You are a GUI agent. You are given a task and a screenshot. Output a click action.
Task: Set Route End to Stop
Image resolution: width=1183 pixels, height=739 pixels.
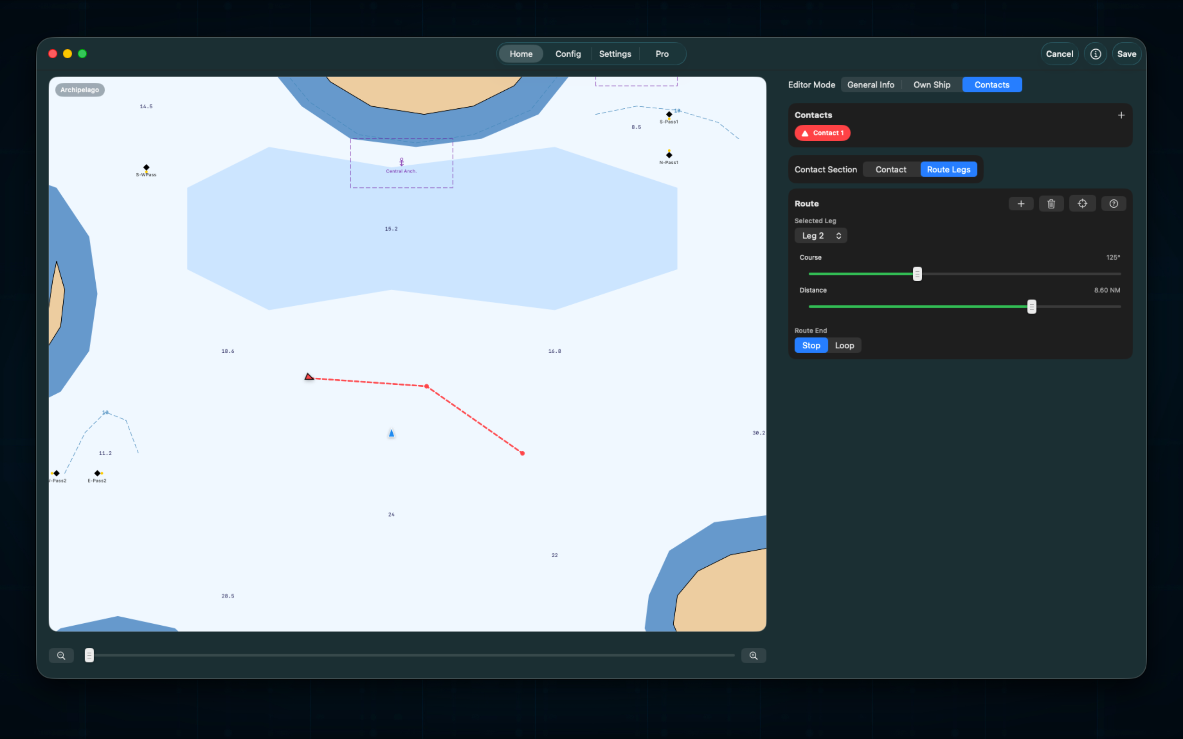point(811,346)
